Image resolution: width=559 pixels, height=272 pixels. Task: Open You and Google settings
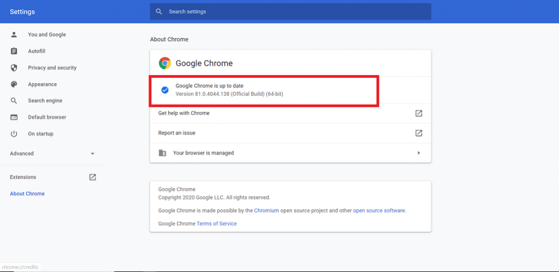pos(47,34)
